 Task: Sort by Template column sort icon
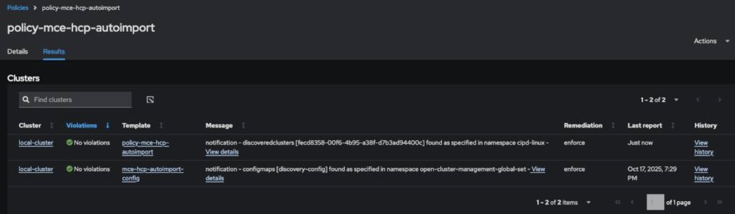(x=161, y=126)
